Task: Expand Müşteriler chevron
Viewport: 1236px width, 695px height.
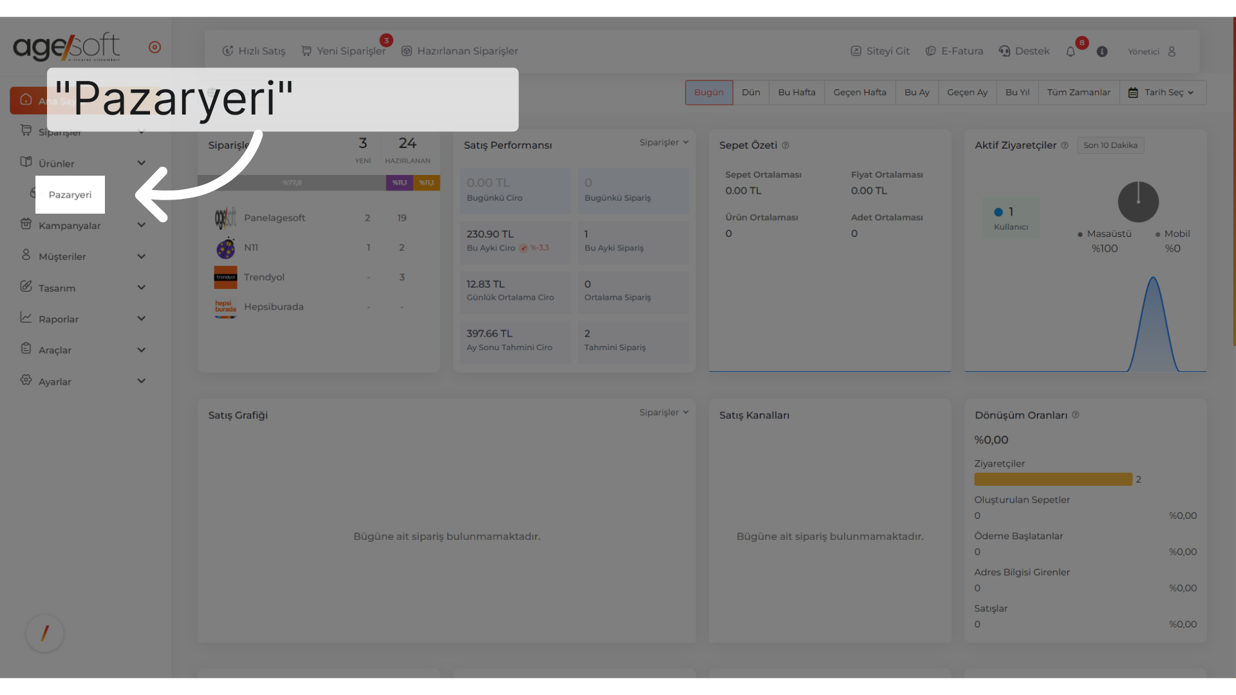Action: 142,256
